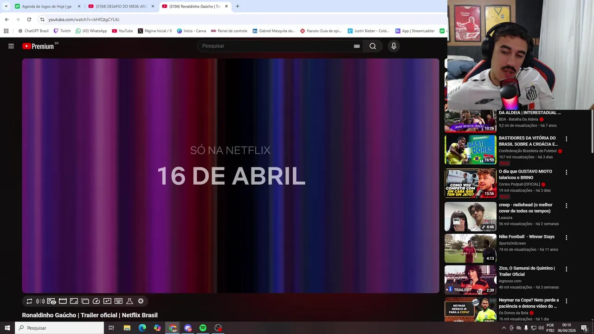Open Task View on the taskbar

pyautogui.click(x=111, y=328)
